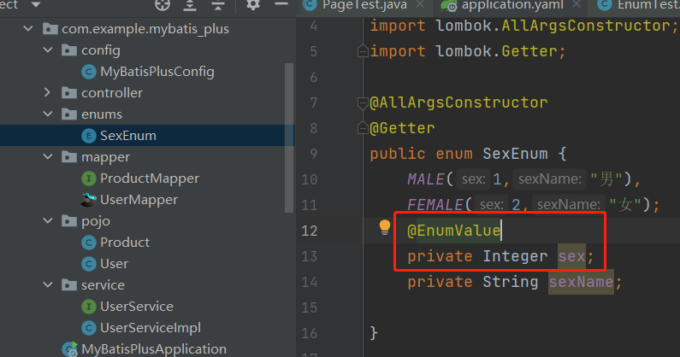680x357 pixels.
Task: Collapse the com.example.mybatis_plus package
Action: tap(29, 29)
